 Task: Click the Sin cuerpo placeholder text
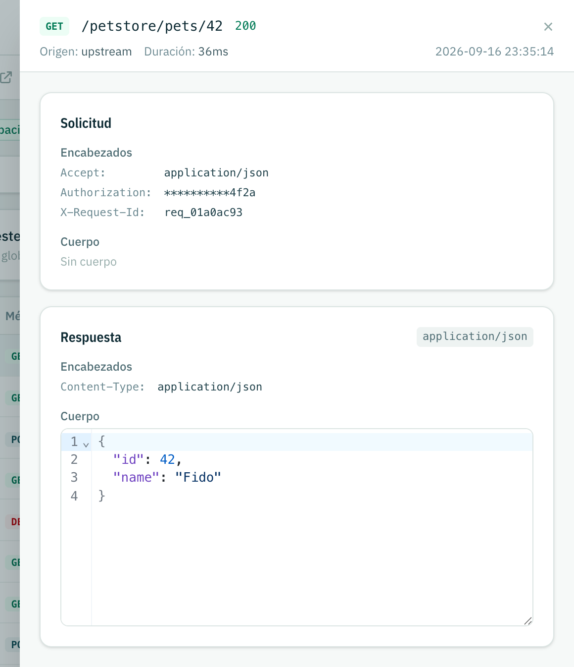[89, 262]
